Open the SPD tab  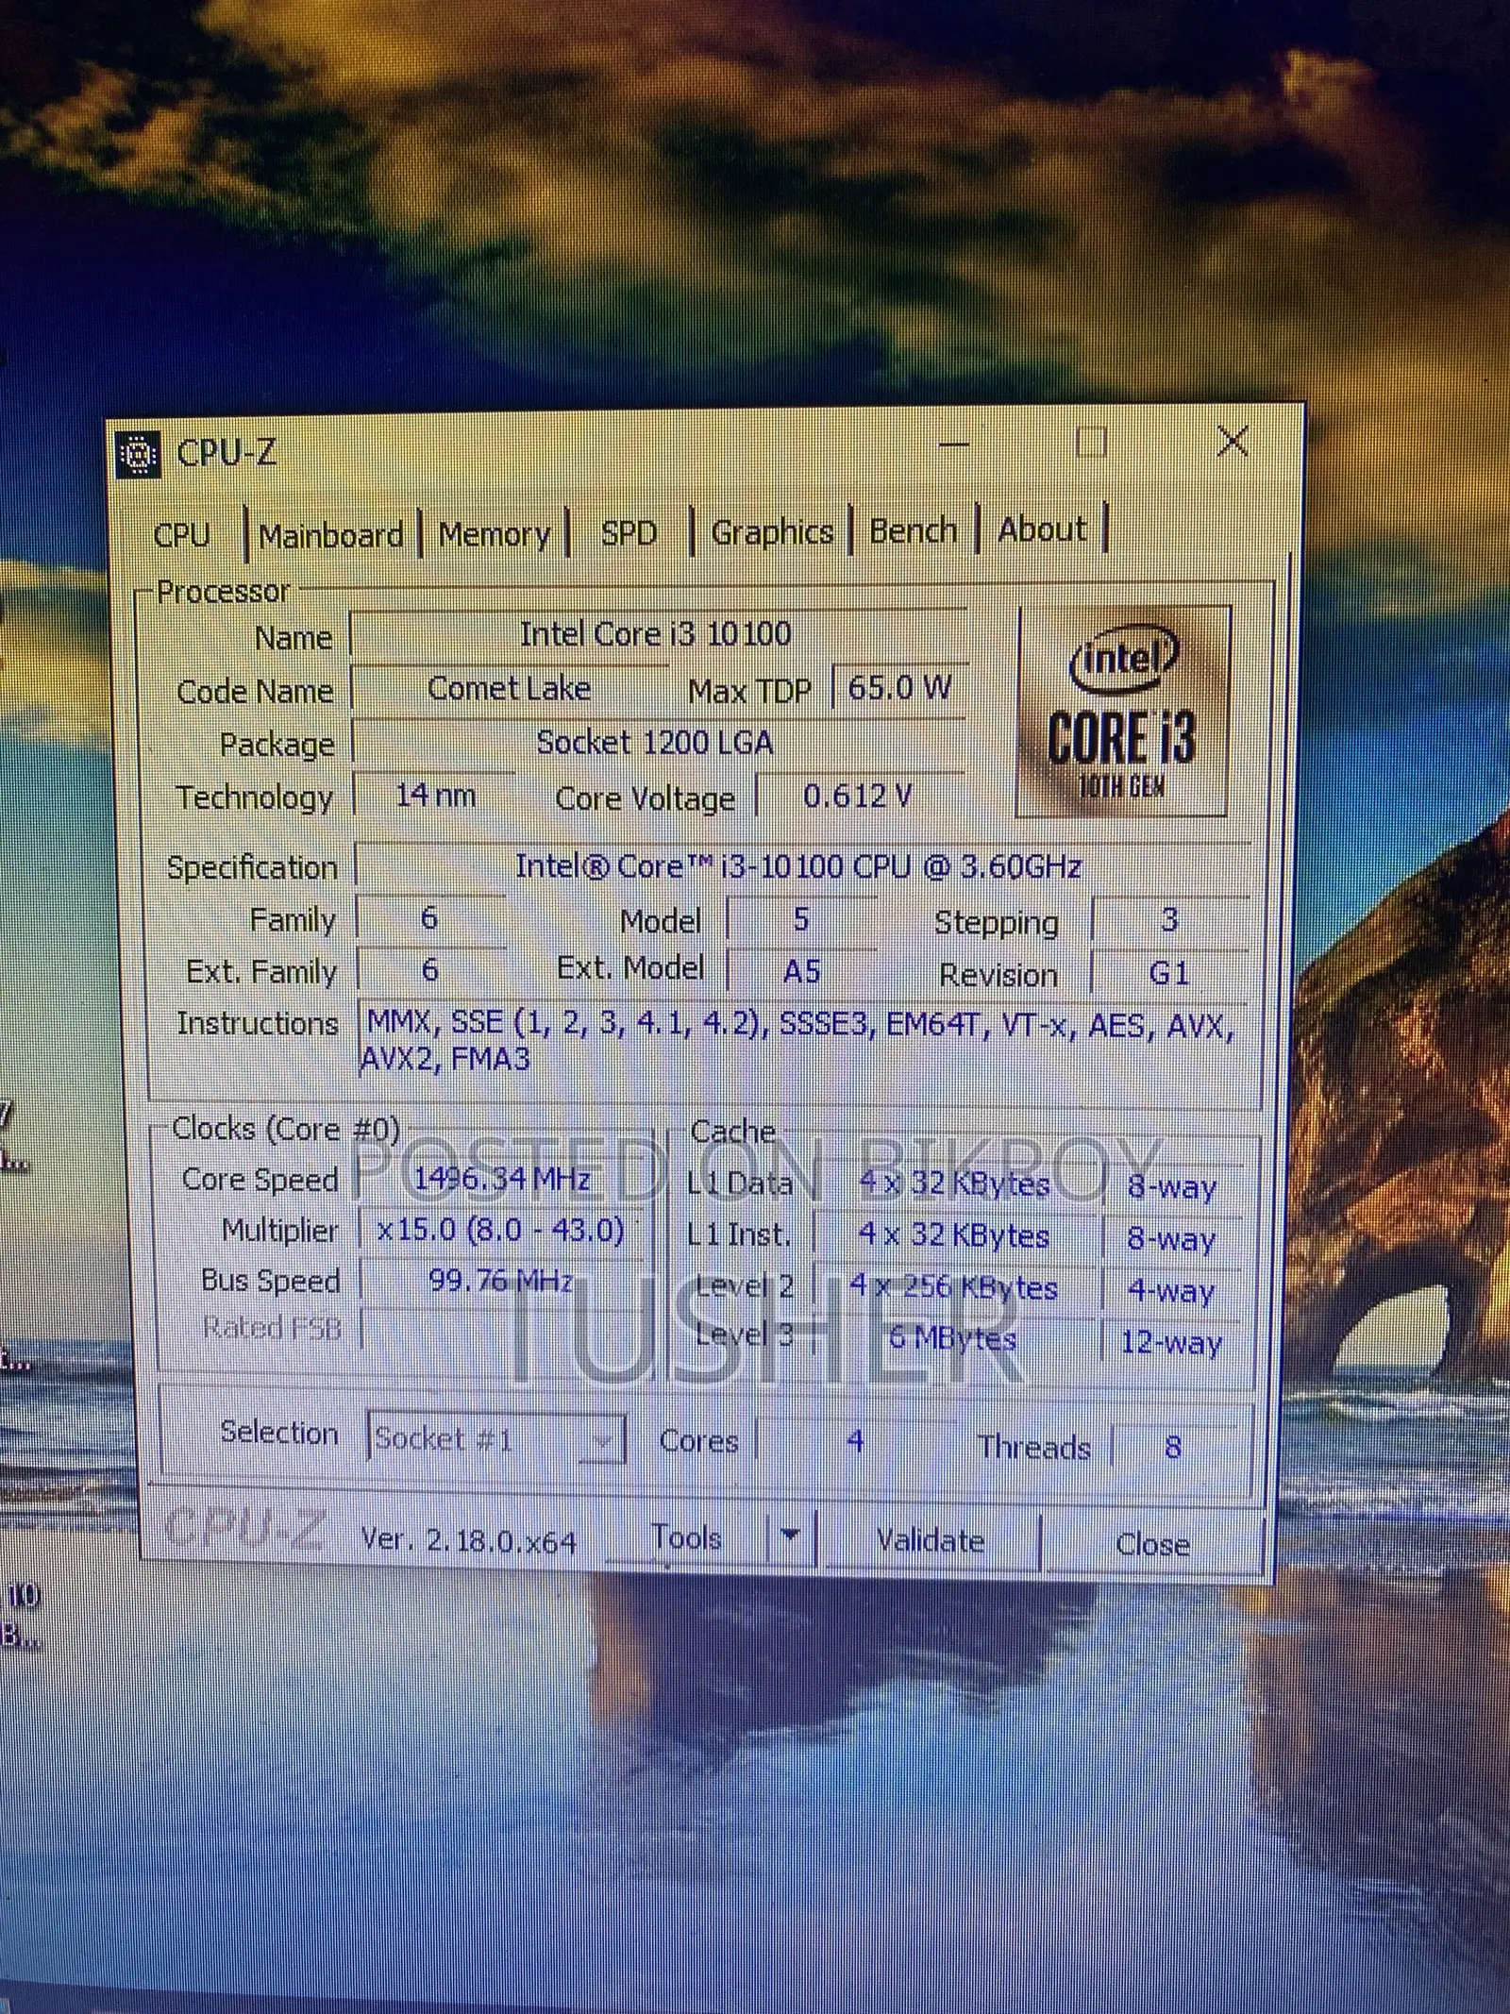[629, 533]
